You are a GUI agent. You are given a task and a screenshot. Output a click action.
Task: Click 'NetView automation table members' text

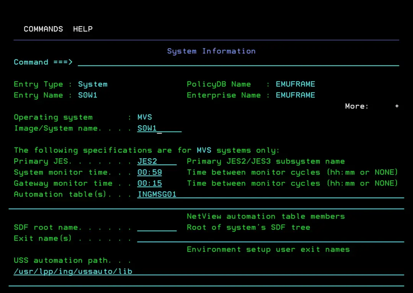[x=266, y=217]
